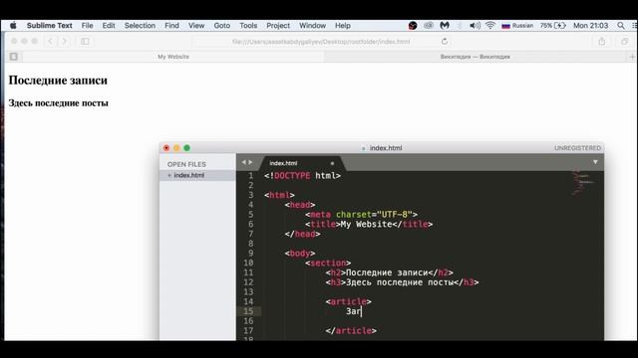Open the Window menu
The width and height of the screenshot is (638, 358).
(x=312, y=25)
